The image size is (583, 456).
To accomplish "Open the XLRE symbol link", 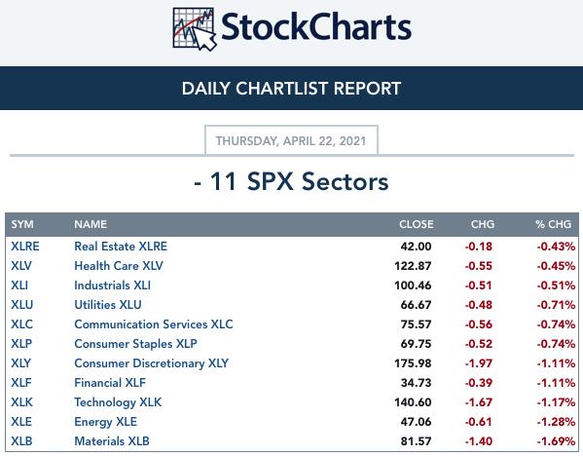I will coord(25,247).
